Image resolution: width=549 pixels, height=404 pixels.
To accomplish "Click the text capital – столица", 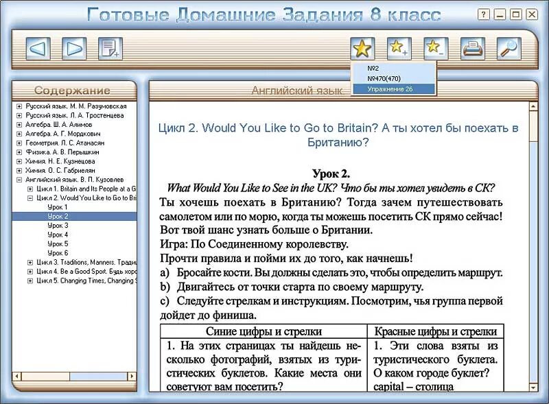I will click(413, 386).
